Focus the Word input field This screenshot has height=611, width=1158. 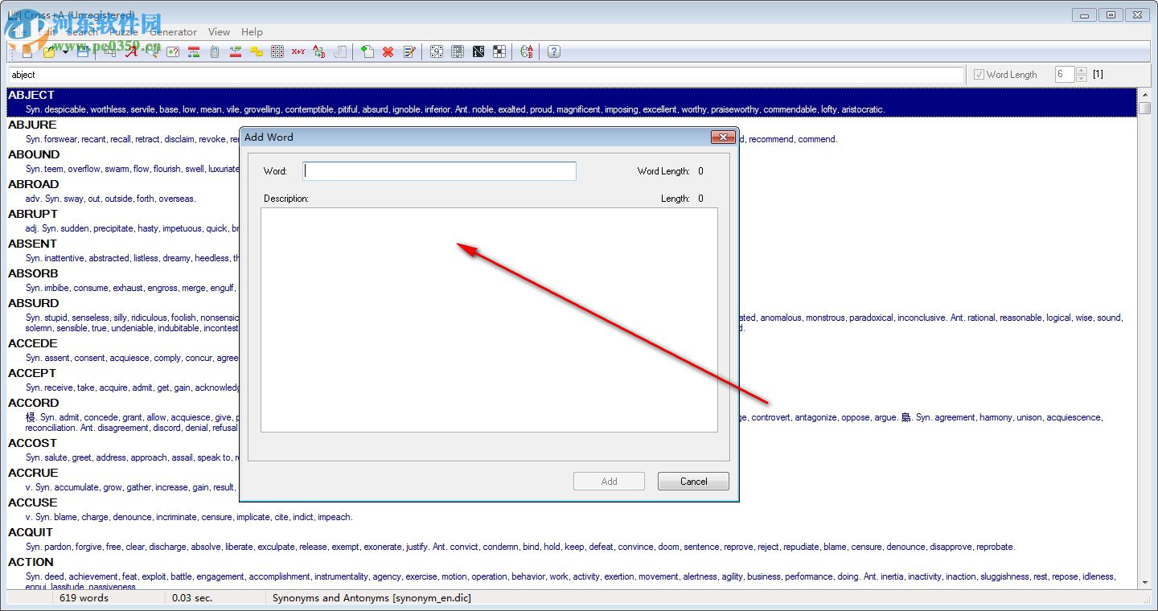click(x=440, y=171)
